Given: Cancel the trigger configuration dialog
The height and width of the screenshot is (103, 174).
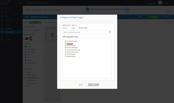Looking at the screenshot, I should (81, 85).
